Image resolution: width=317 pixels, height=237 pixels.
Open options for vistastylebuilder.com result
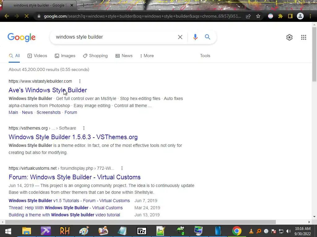pyautogui.click(x=80, y=81)
